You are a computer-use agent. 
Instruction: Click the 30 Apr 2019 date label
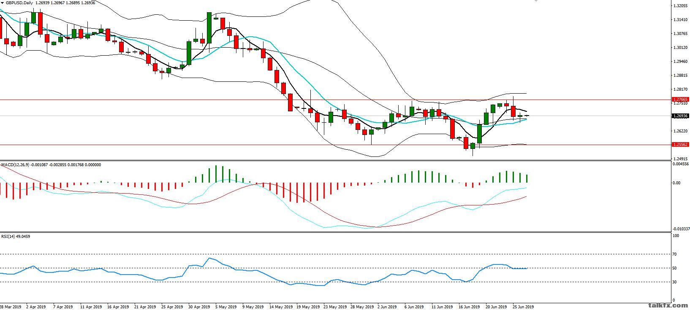pyautogui.click(x=199, y=307)
